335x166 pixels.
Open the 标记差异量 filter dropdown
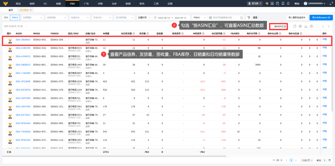(x=125, y=18)
